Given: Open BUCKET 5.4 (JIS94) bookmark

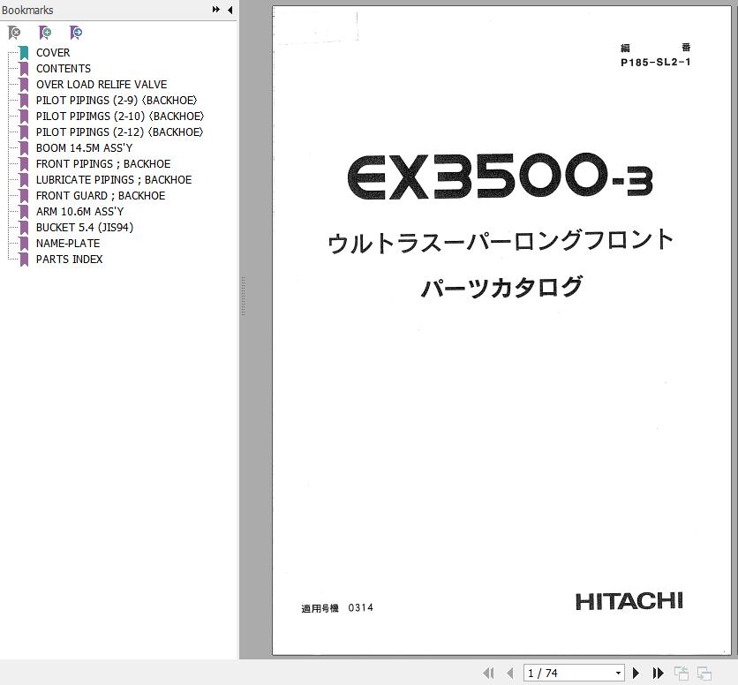Looking at the screenshot, I should pyautogui.click(x=85, y=228).
